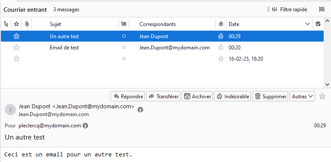Click sender 'Jean Dupont <Jean.Dupont@mydomain.com>'
This screenshot has width=331, height=162.
76,107
